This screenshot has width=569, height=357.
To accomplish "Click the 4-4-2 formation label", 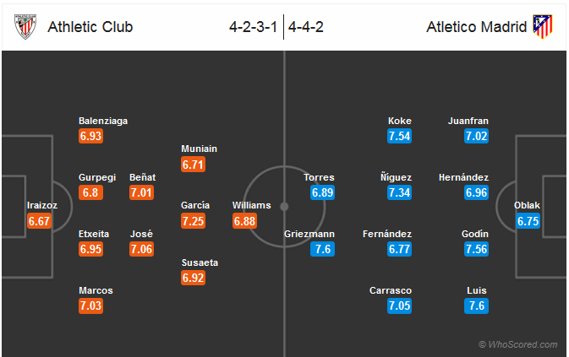I will [305, 27].
